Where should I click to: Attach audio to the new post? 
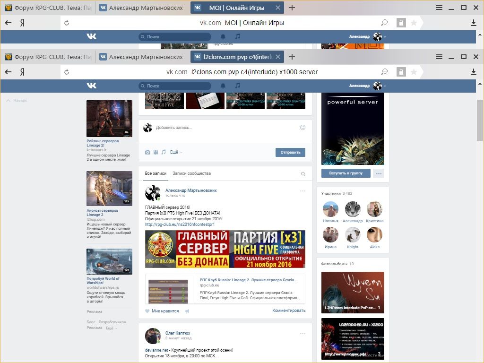pyautogui.click(x=164, y=152)
